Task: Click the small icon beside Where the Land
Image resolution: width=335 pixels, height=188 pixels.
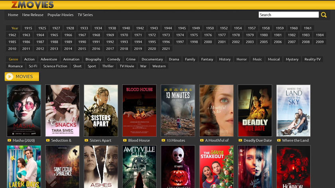Action: point(279,140)
